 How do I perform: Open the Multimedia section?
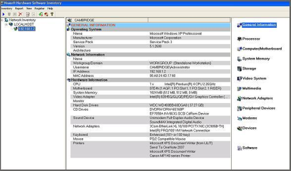click(252, 89)
